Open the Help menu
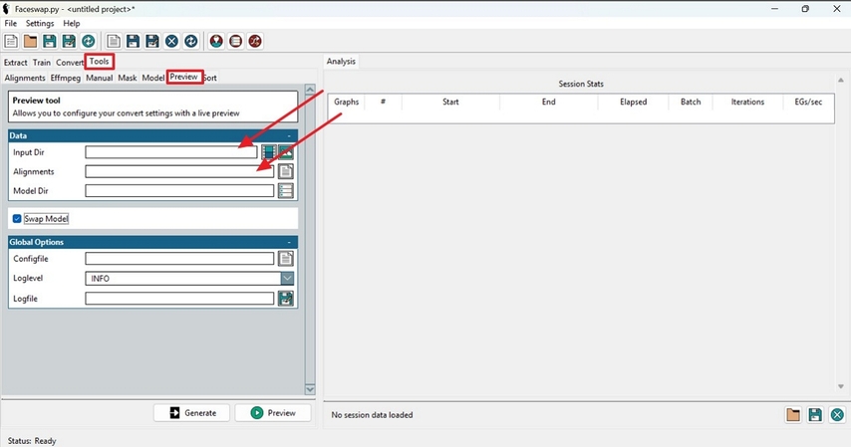851x447 pixels. click(x=71, y=23)
